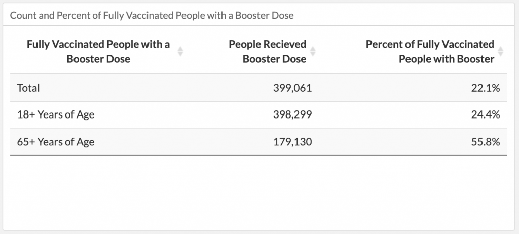Viewport: 519px width, 234px height.
Task: Sort People Recieved Booster Dose descending arrow
Action: point(313,54)
